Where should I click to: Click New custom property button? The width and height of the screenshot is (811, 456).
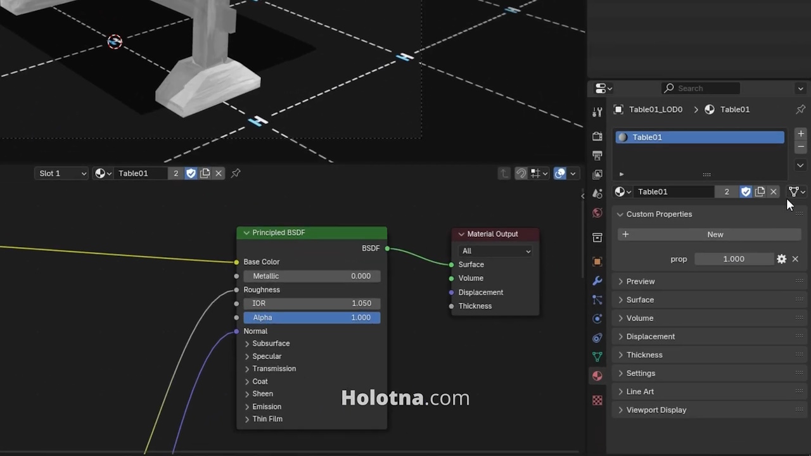(x=710, y=234)
